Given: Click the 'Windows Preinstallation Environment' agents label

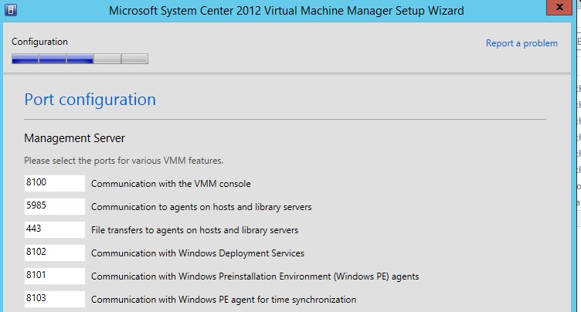Looking at the screenshot, I should tap(255, 276).
